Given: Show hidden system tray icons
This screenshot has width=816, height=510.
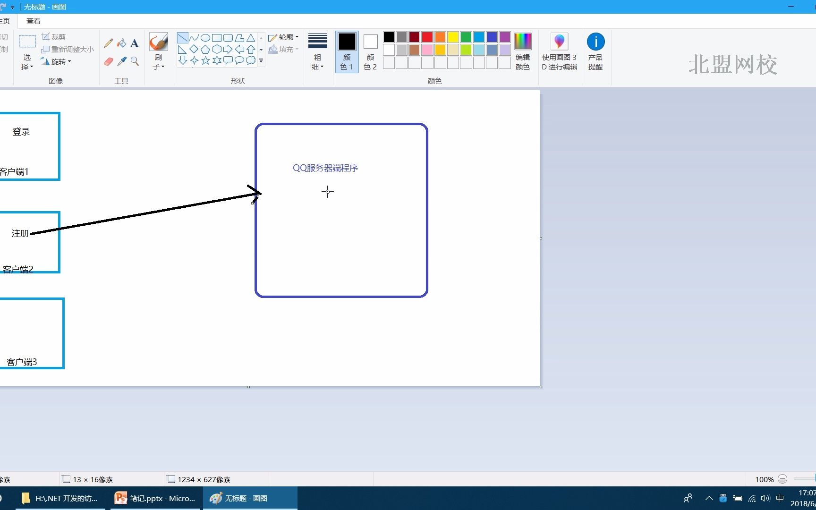Looking at the screenshot, I should [x=709, y=498].
